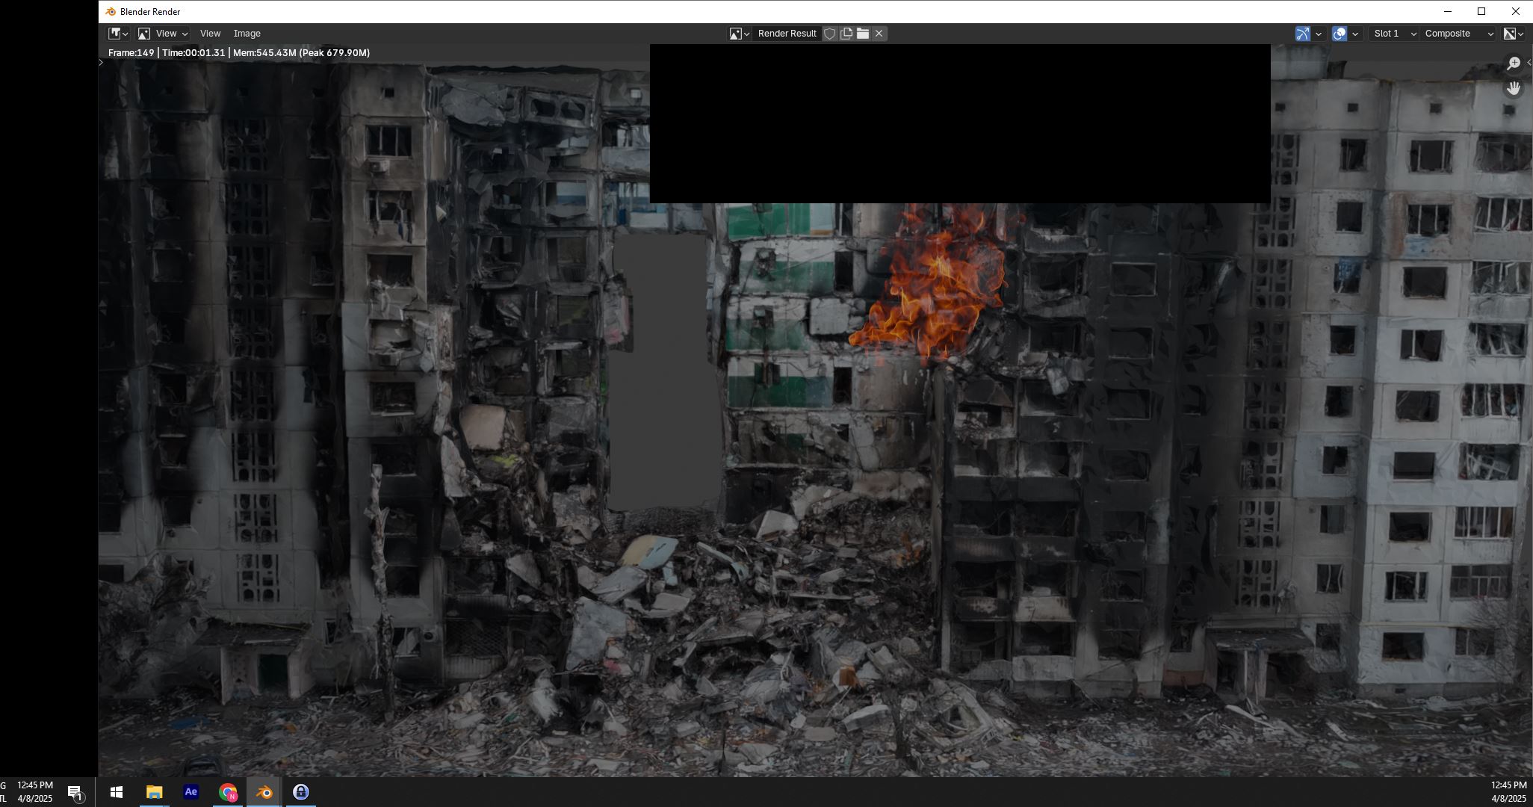Open the purple lock app on taskbar

coord(301,792)
